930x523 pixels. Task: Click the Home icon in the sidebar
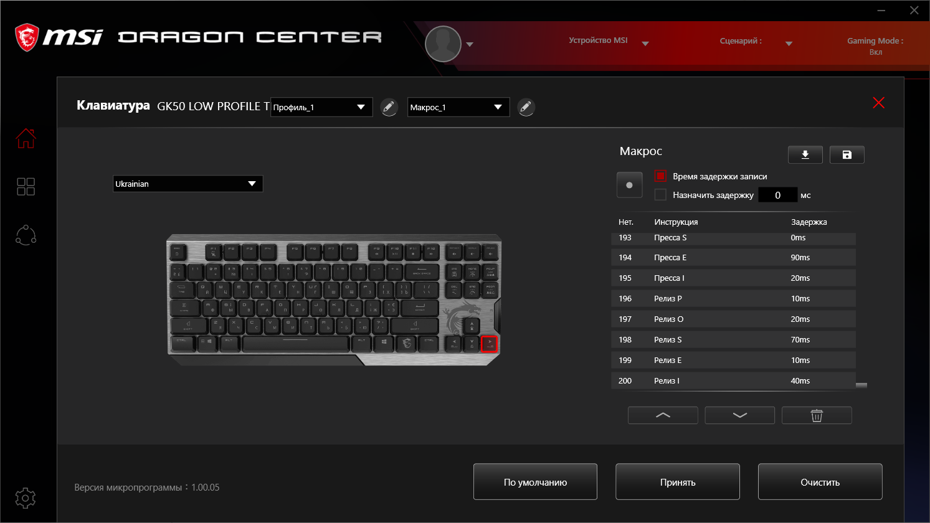[26, 138]
